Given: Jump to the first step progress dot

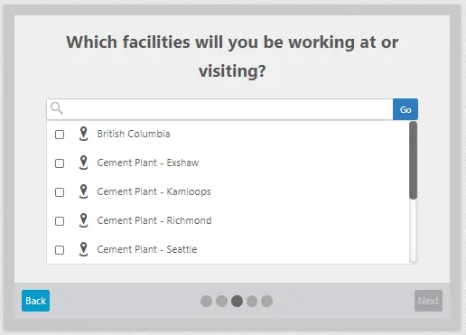Looking at the screenshot, I should (206, 301).
